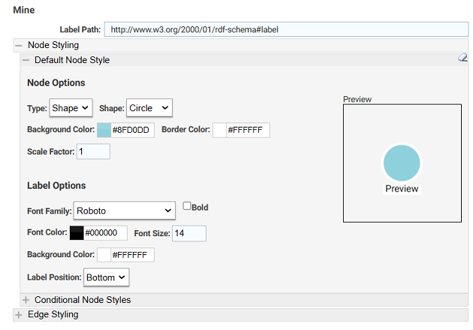Expand Conditional Node Styles with the plus icon
The image size is (473, 330).
[26, 300]
